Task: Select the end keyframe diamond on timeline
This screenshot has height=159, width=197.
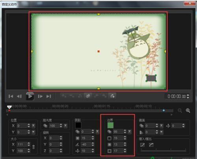Action: (164, 110)
